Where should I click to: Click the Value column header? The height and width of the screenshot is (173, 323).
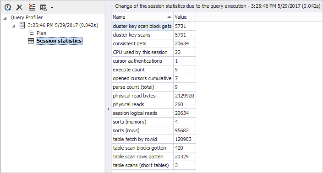[x=185, y=17]
